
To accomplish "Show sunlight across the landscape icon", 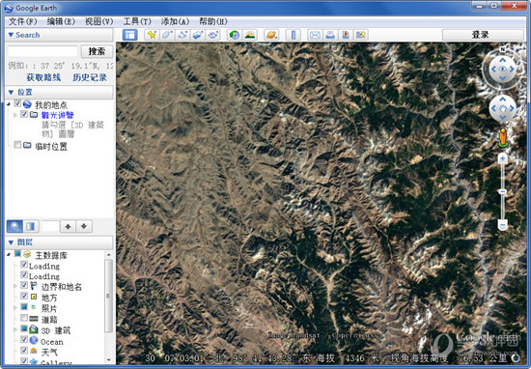I will click(250, 35).
